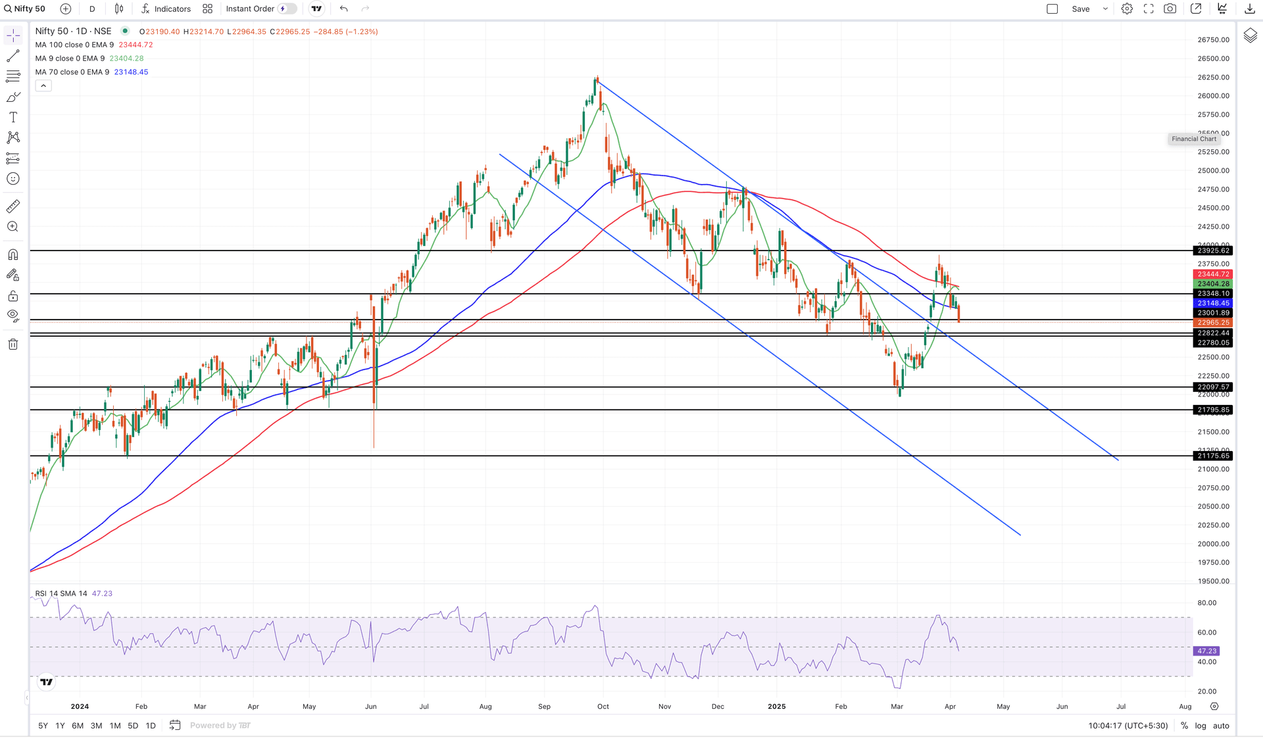Screen dimensions: 1263x739
Task: Select the trend line drawing tool
Action: pos(13,57)
